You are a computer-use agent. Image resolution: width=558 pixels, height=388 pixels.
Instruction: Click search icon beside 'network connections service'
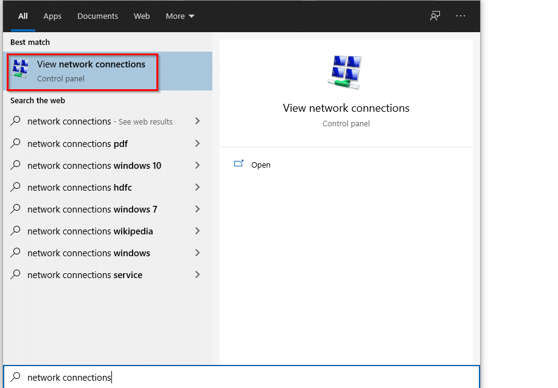(x=15, y=274)
